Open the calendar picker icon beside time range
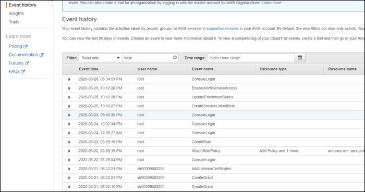This screenshot has height=192, width=365. (x=300, y=58)
